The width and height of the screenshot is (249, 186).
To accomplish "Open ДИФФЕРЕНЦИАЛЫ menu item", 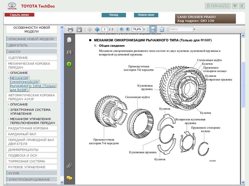I will tap(32, 150).
